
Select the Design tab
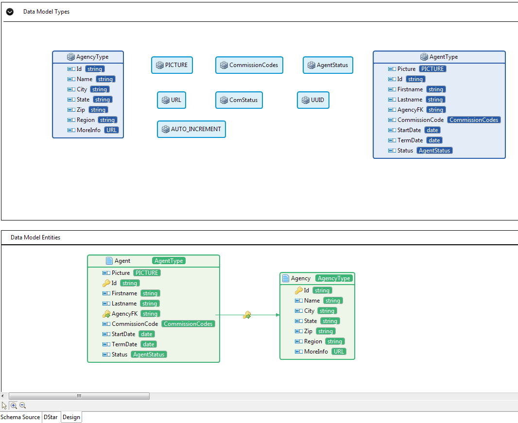point(71,417)
